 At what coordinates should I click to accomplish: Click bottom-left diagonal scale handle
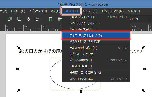(18, 91)
